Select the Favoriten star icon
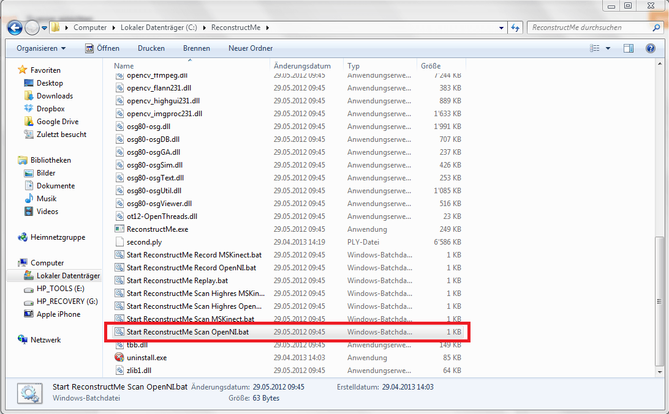This screenshot has width=669, height=414. point(23,70)
